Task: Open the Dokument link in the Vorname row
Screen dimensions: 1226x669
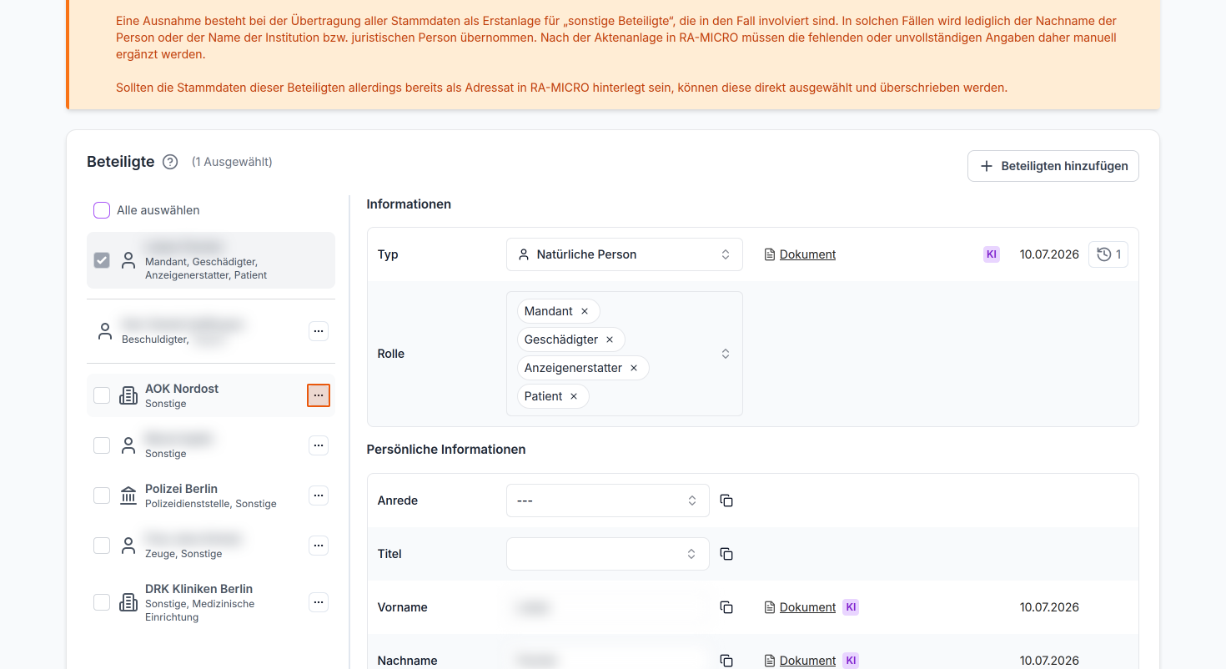Action: point(807,607)
